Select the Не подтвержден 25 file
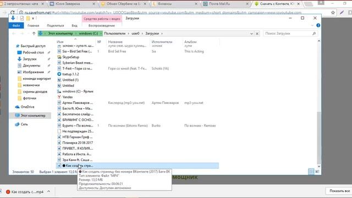This screenshot has width=352, height=198. [78, 131]
